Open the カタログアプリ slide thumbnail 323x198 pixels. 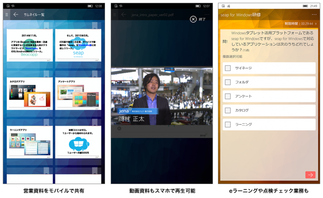coord(30,94)
